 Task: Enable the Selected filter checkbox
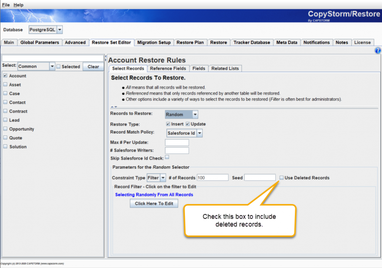(x=59, y=67)
